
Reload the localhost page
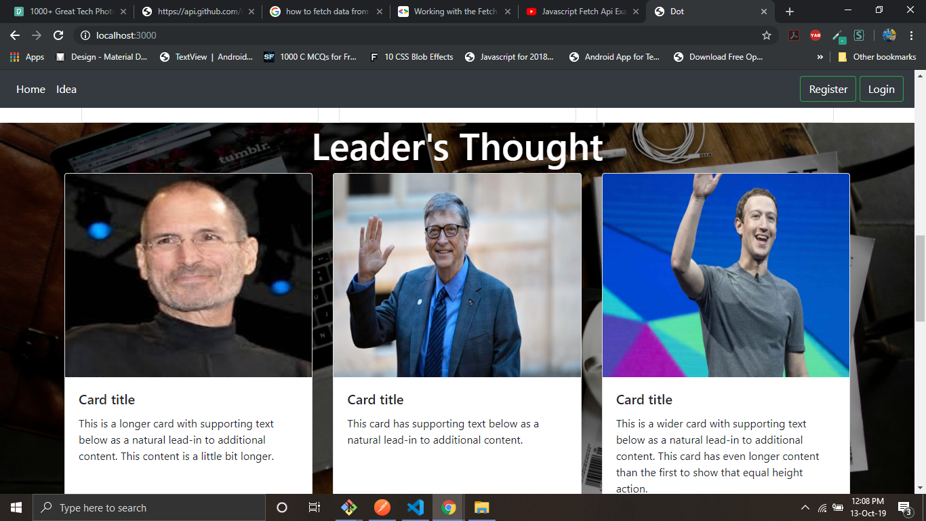58,35
